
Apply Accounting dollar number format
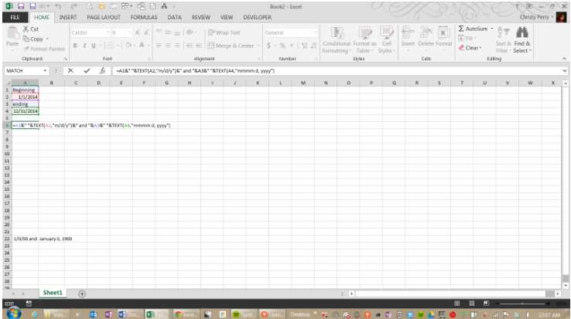pyautogui.click(x=268, y=46)
